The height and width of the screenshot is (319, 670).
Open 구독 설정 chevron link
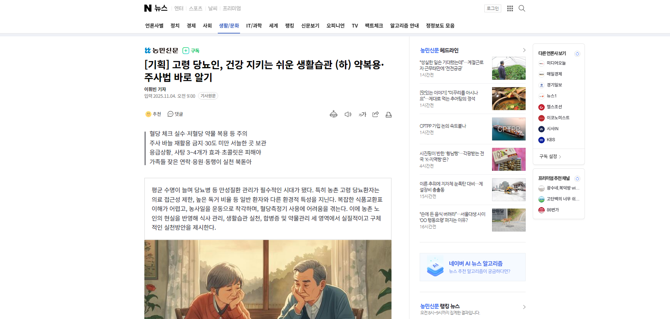[550, 157]
